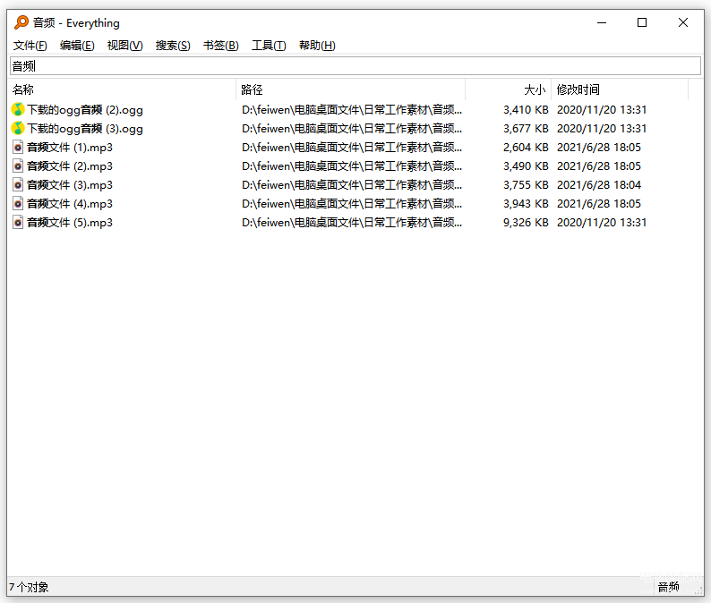Open the 书签(B) menu
711x603 pixels.
pyautogui.click(x=221, y=46)
